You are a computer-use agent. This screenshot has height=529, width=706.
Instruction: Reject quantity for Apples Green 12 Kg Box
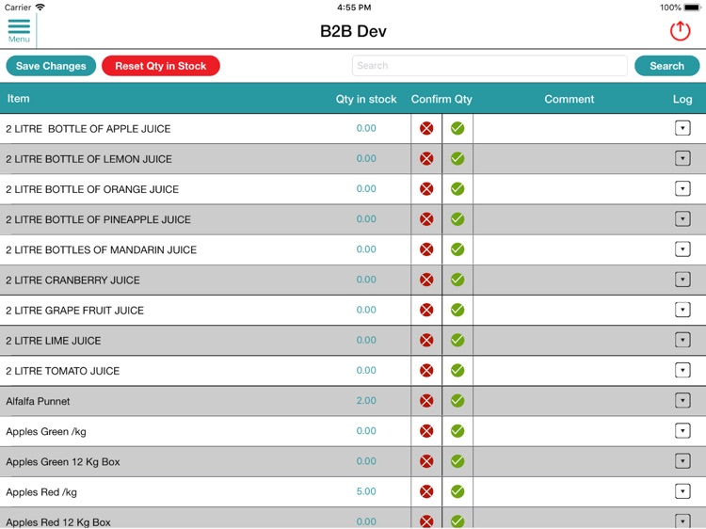click(x=426, y=461)
